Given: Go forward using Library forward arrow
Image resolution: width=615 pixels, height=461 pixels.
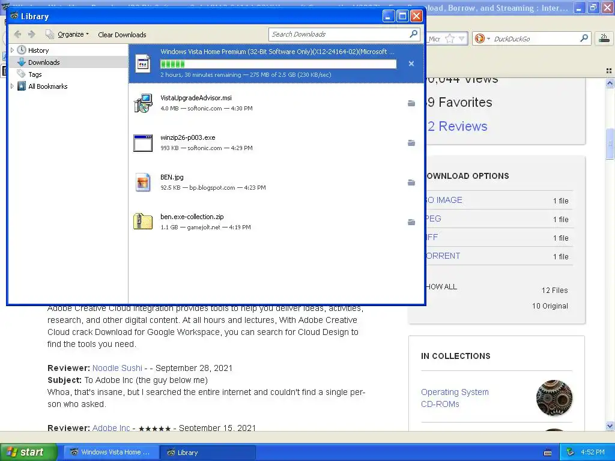Looking at the screenshot, I should point(32,34).
